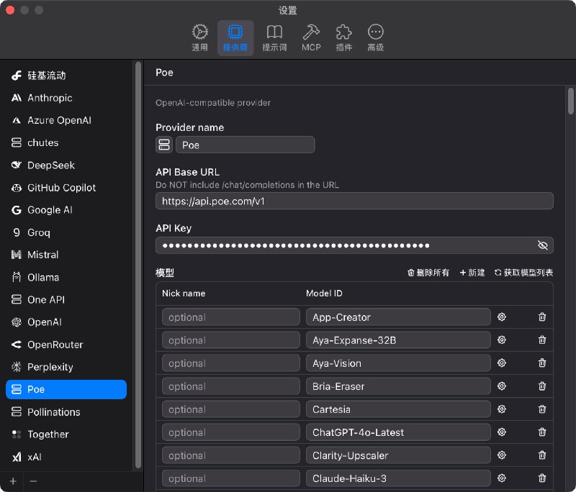Screen dimensions: 576x492
Task: Delete the Aya-Expanse-32B model
Action: pos(542,340)
